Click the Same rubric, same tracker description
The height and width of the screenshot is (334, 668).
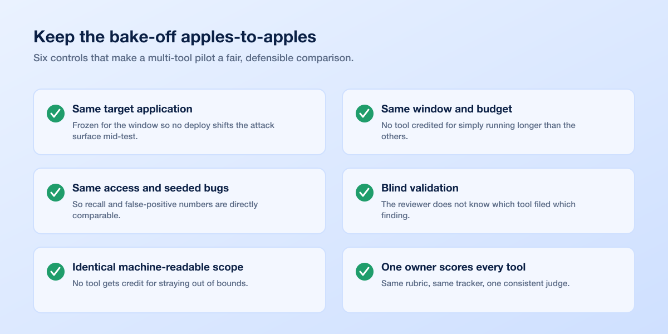click(475, 283)
